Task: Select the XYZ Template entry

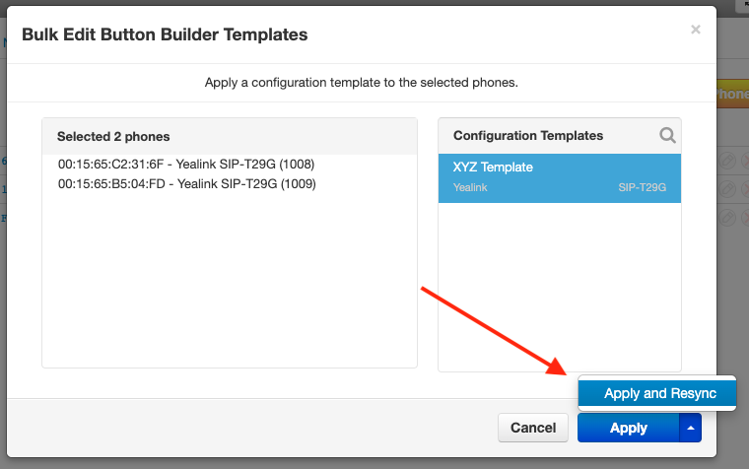Action: (x=560, y=178)
